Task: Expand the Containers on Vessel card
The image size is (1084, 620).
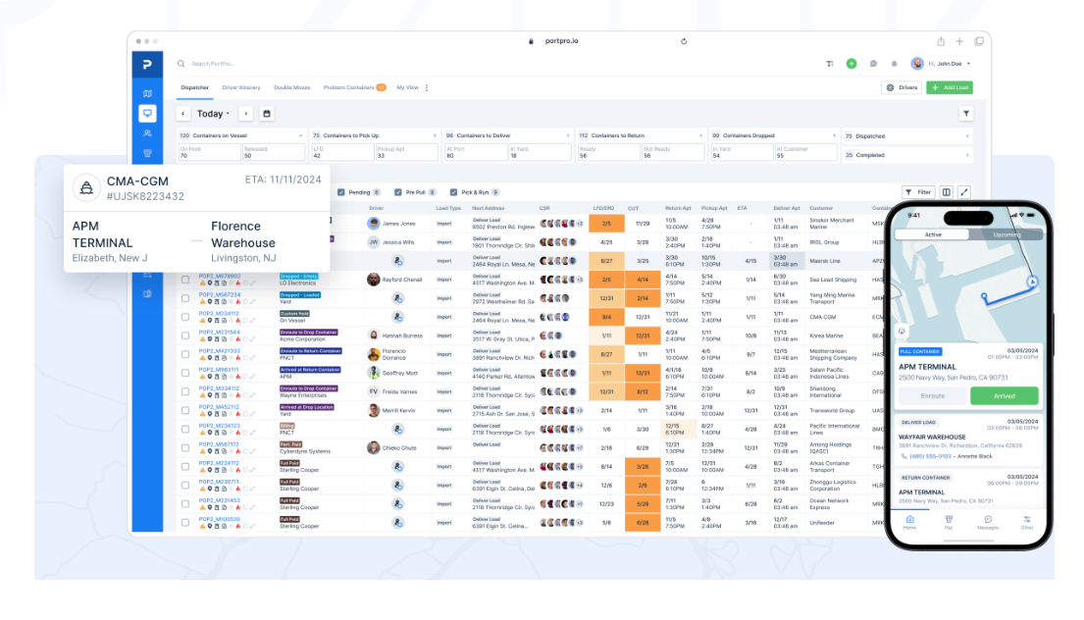Action: coord(300,135)
